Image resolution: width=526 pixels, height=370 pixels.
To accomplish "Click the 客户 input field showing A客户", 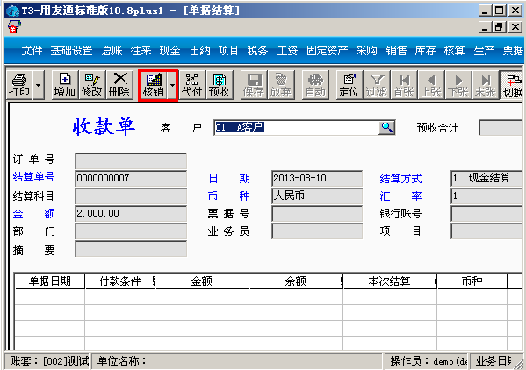I will [297, 128].
